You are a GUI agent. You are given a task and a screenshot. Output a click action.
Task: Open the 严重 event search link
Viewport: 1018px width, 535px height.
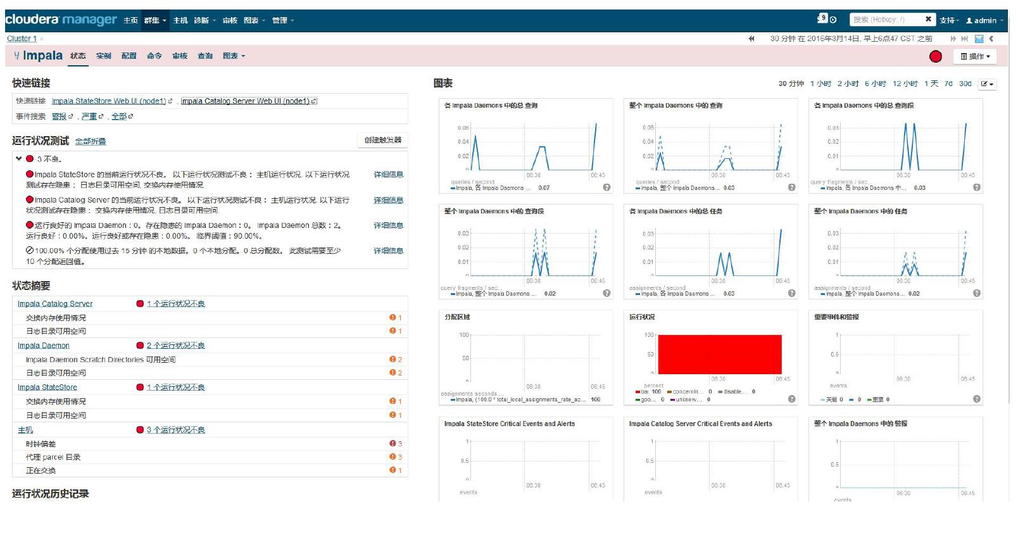coord(89,116)
